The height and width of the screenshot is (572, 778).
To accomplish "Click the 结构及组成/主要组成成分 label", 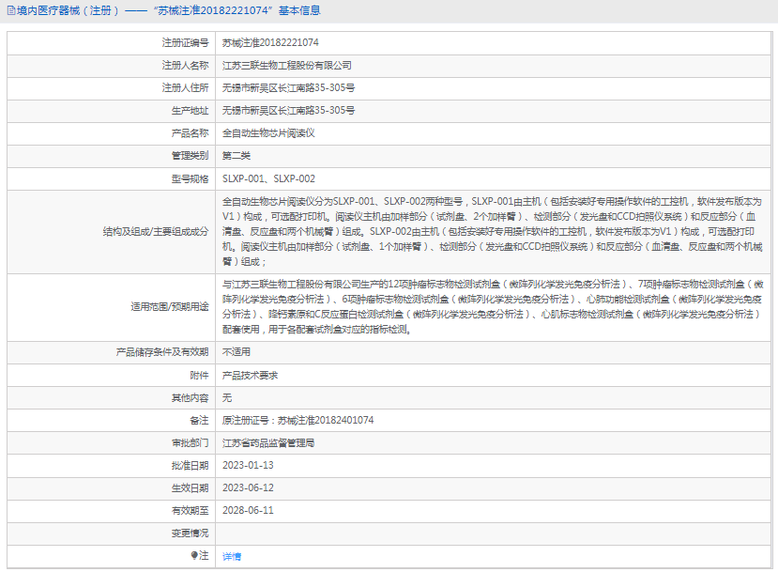I will [156, 231].
